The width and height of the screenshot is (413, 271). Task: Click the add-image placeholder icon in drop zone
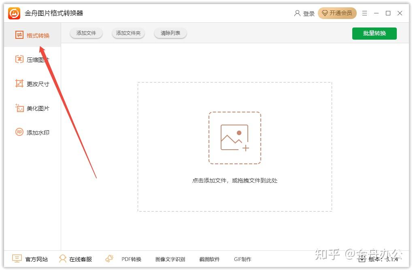[235, 138]
